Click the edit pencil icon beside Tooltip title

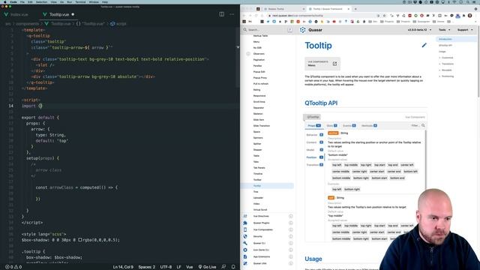click(424, 45)
